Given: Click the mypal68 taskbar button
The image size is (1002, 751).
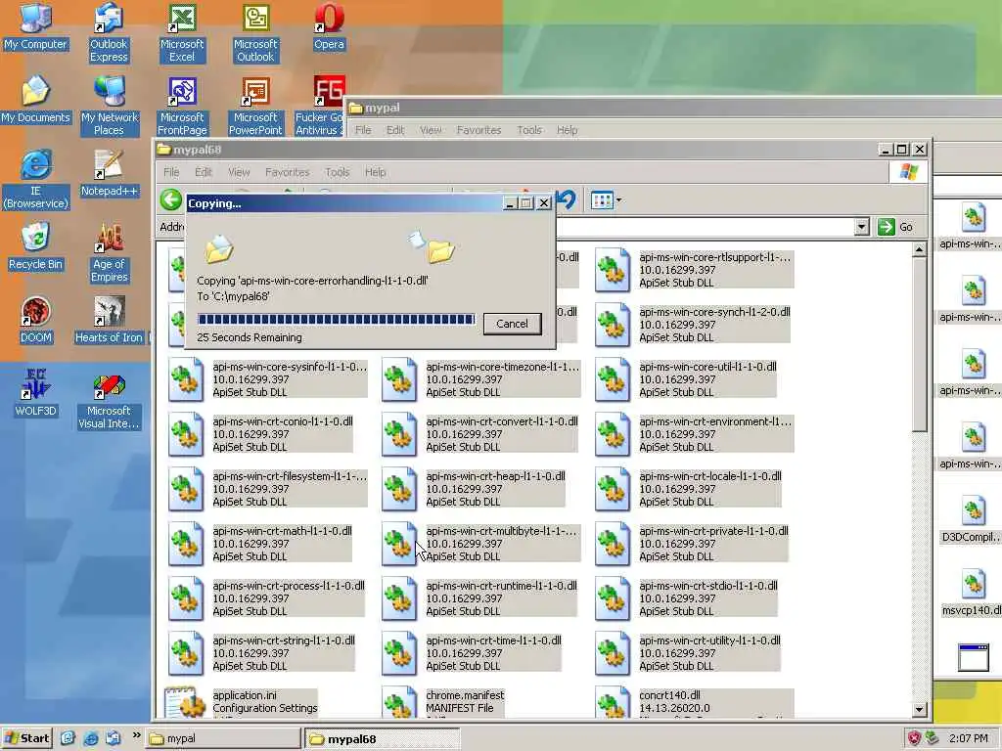Looking at the screenshot, I should click(382, 738).
